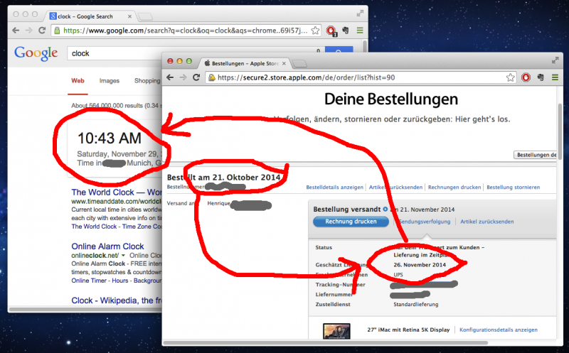Go back in the Google Search window
The image size is (569, 353).
pyautogui.click(x=16, y=31)
